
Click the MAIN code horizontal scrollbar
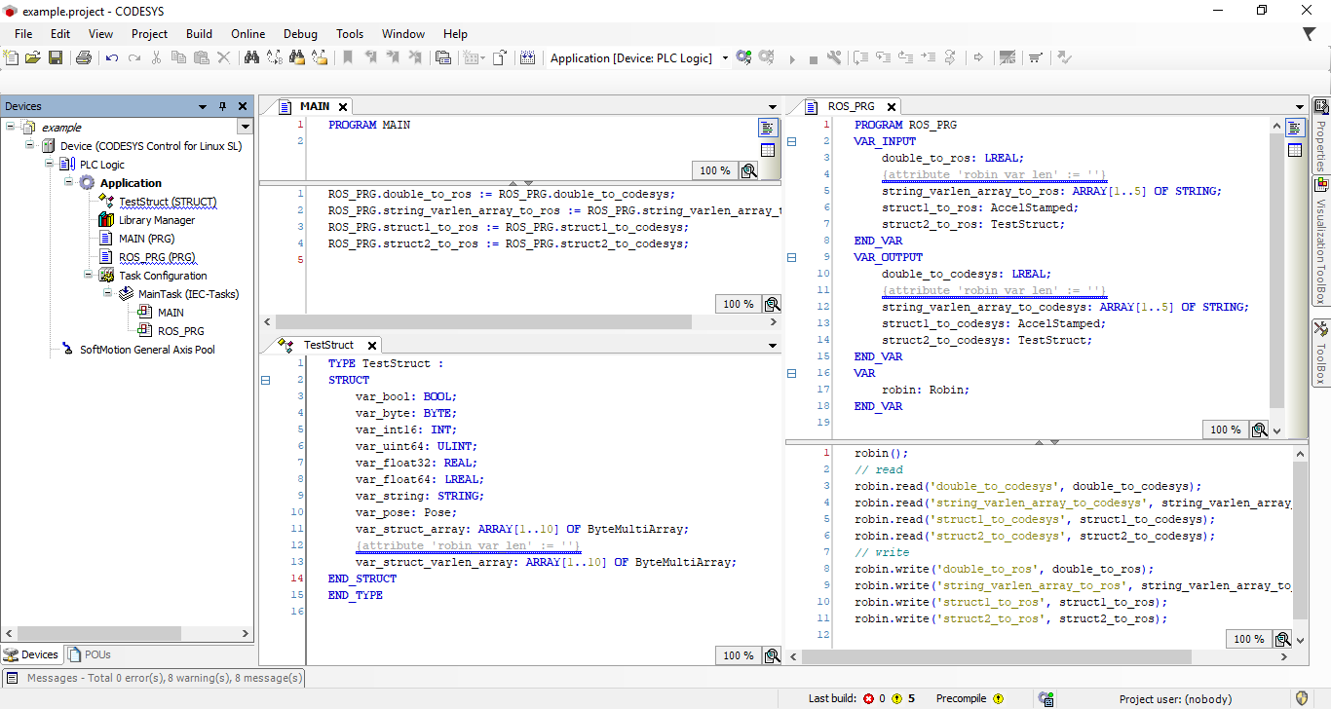click(x=483, y=321)
